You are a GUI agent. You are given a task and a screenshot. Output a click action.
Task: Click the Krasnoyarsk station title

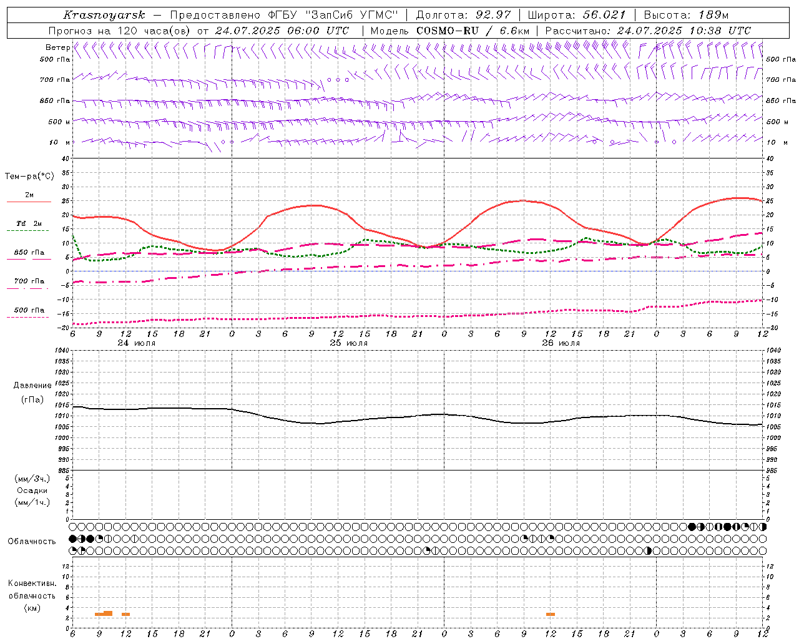104,15
